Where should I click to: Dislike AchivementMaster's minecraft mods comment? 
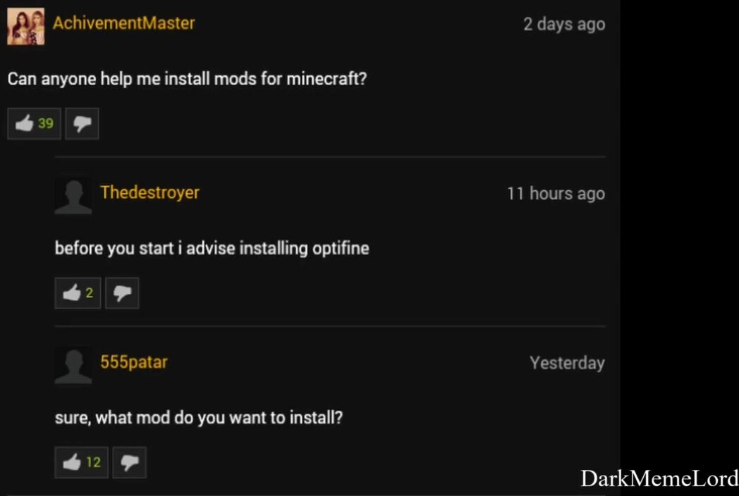pyautogui.click(x=82, y=124)
